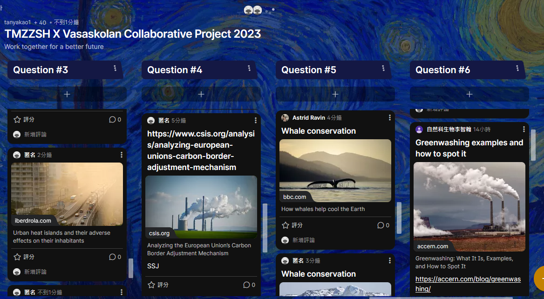Open the whale tail bbc.com thumbnail
Screen dimensions: 544x299
(x=335, y=170)
